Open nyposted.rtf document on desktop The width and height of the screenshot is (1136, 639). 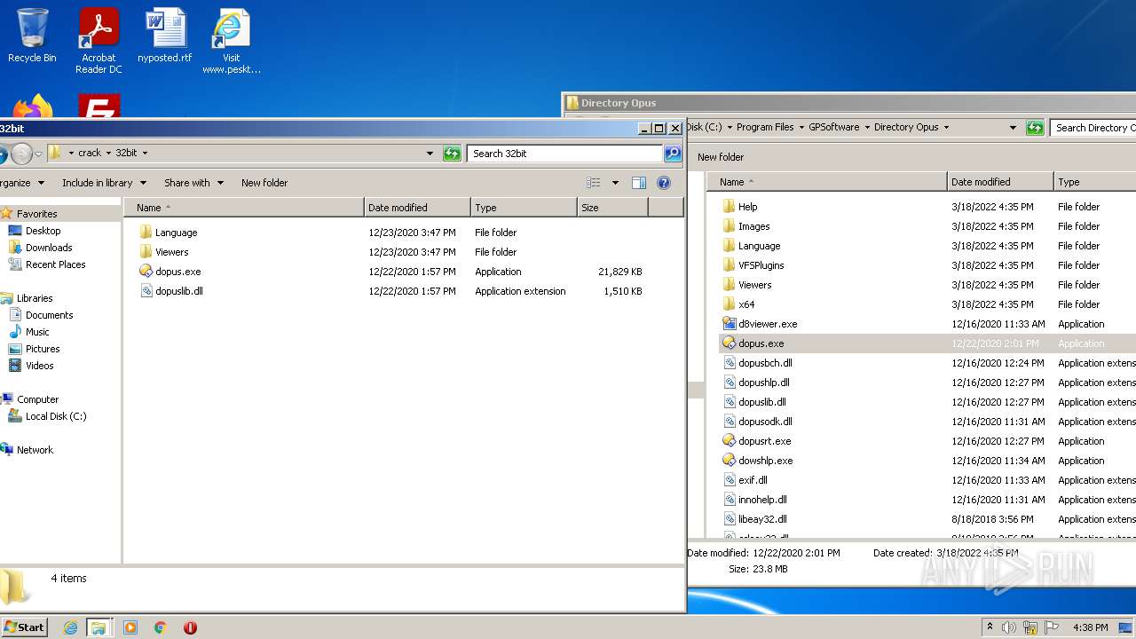(x=165, y=36)
